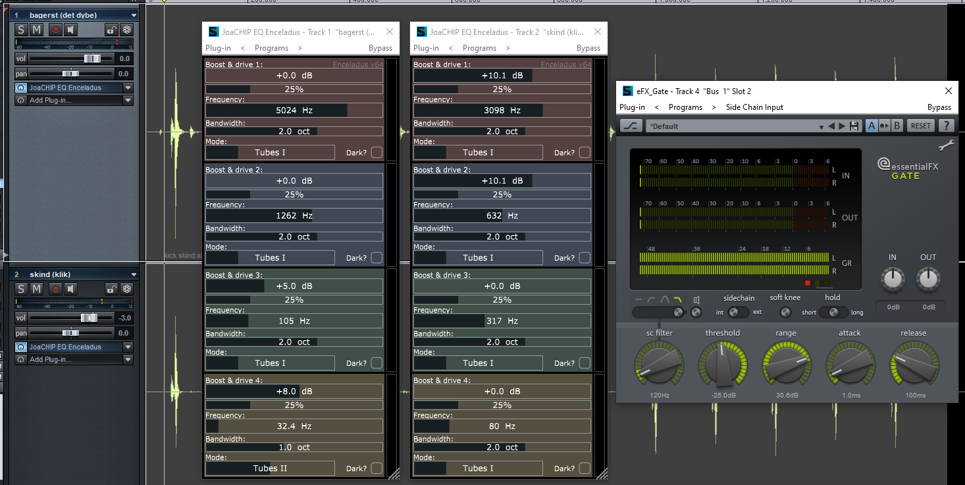965x485 pixels.
Task: Mute track 1 bagerst (det dybe)
Action: (x=37, y=30)
